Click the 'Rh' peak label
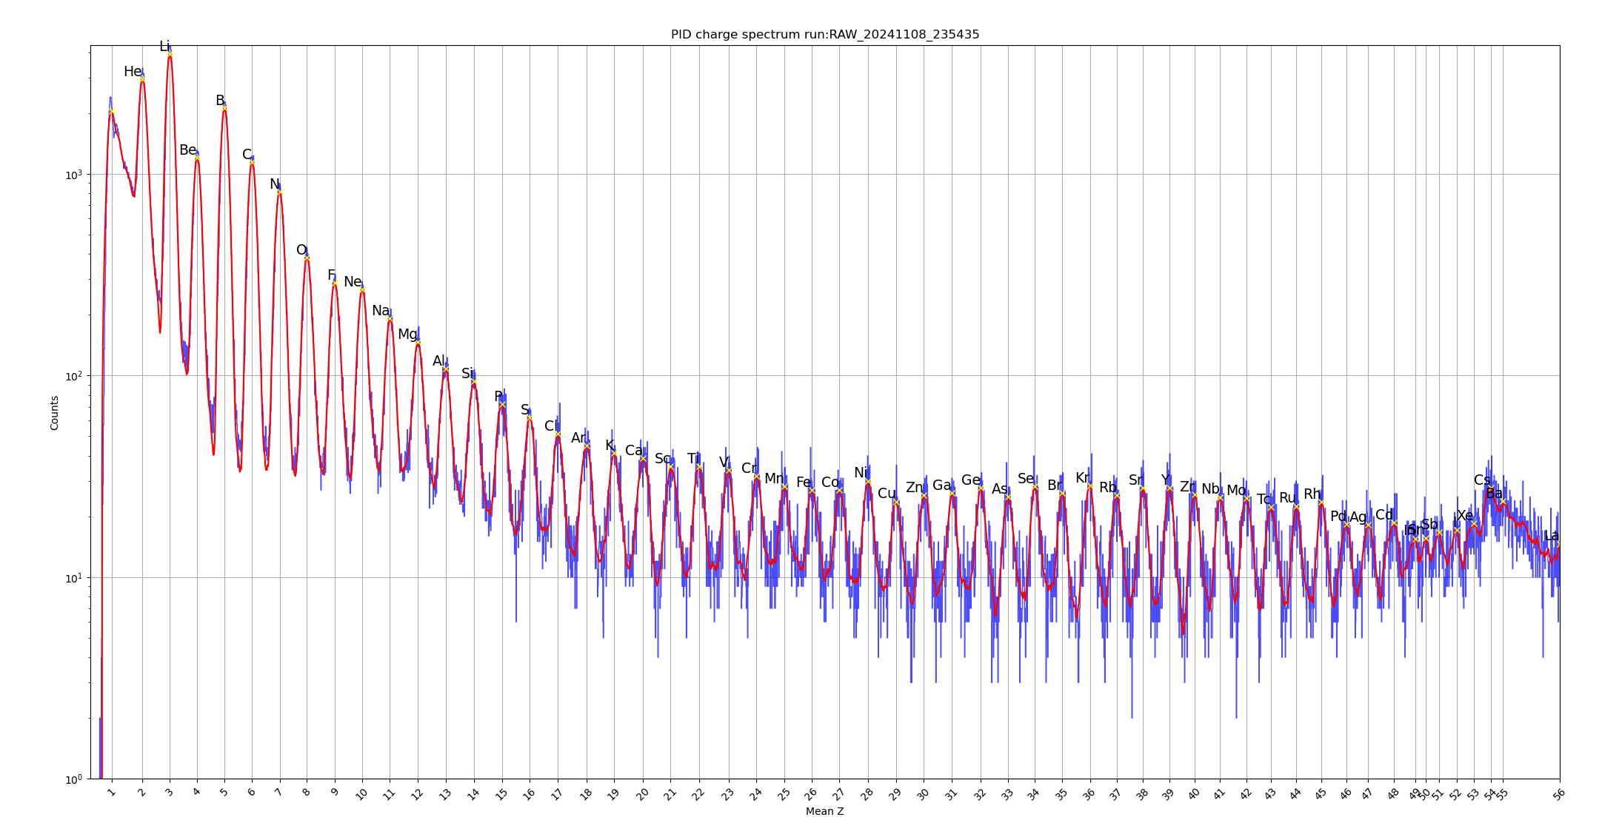Viewport: 1602px width, 840px height. tap(1312, 494)
